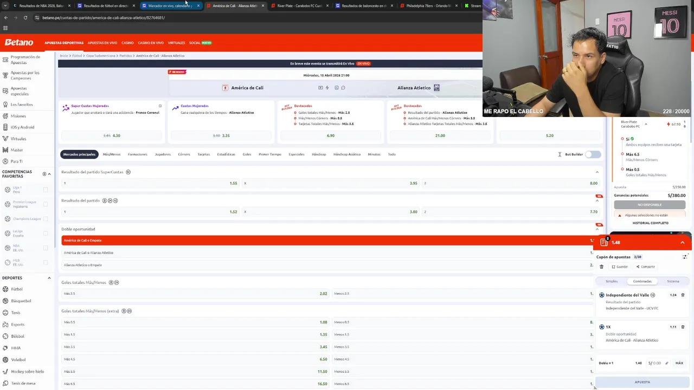Open Hockey sobre hielo icon

coord(6,372)
